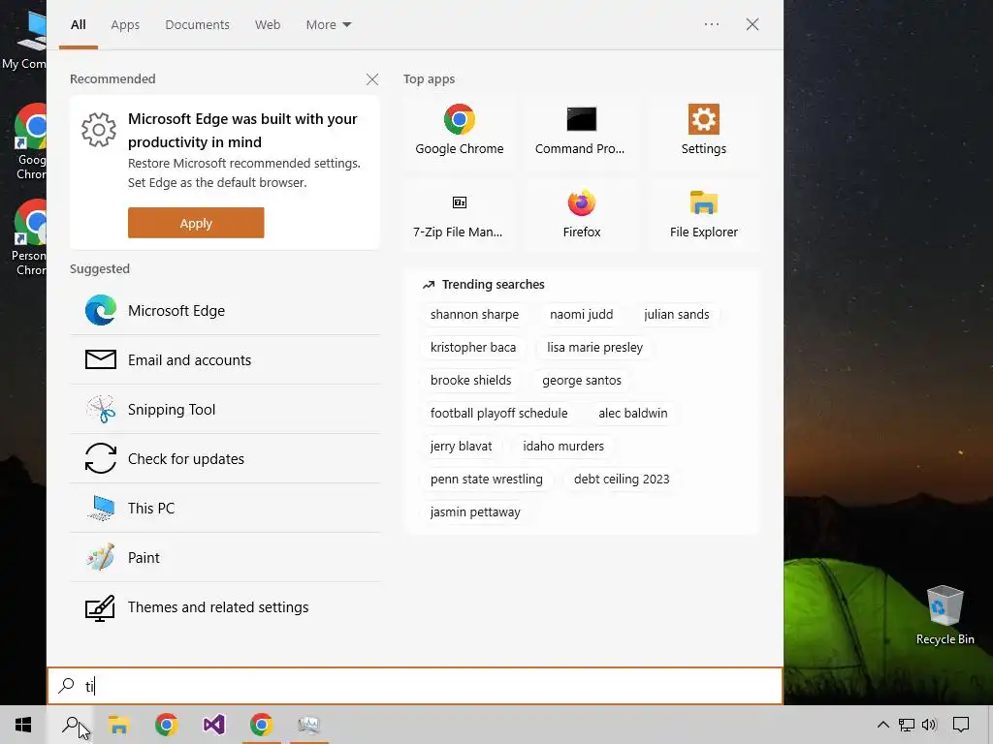Search trending topic kristopher baca

pyautogui.click(x=473, y=348)
